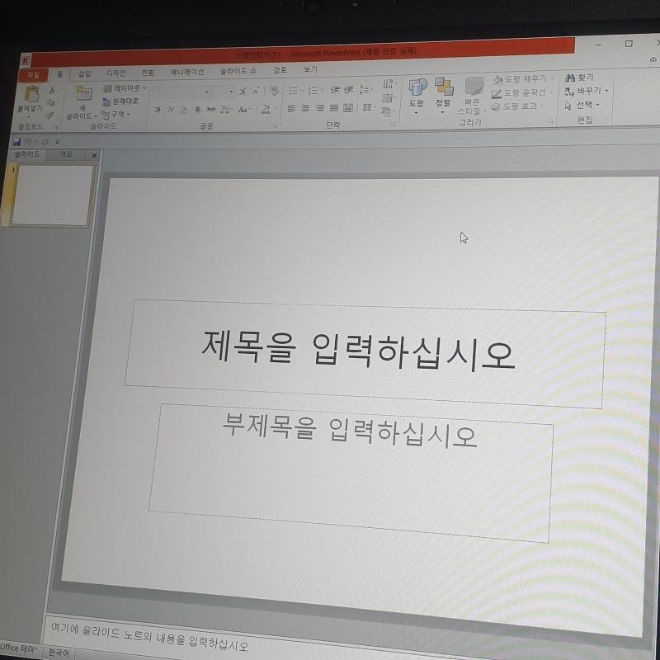The height and width of the screenshot is (660, 660).
Task: Toggle align text left
Action: click(x=291, y=109)
